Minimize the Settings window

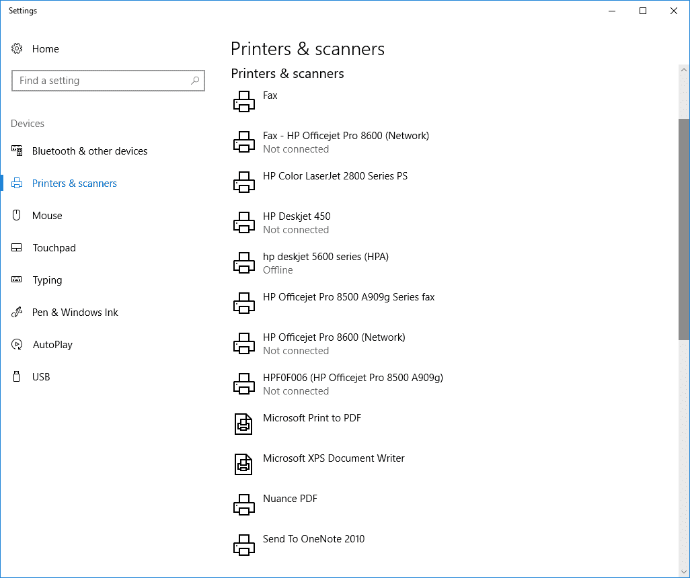612,11
